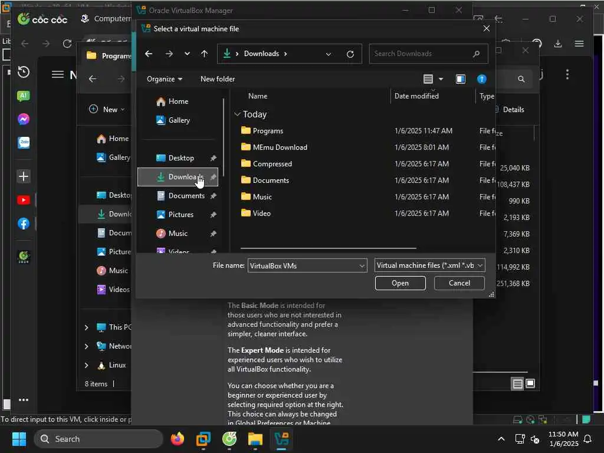
Task: Open recent locations dropdown in file dialog
Action: click(187, 54)
